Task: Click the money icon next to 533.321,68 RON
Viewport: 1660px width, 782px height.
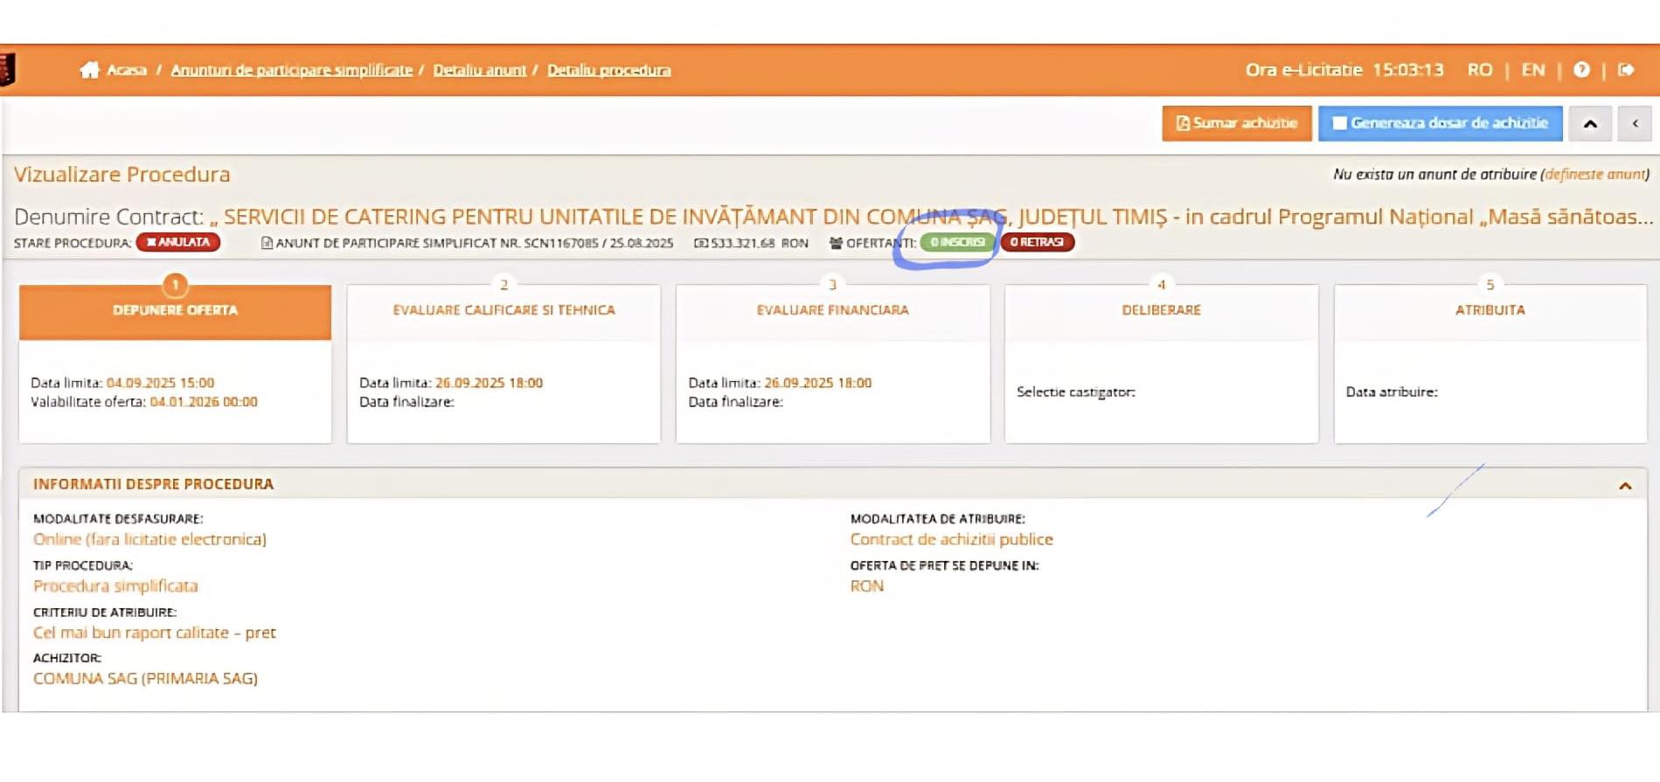Action: pos(700,243)
